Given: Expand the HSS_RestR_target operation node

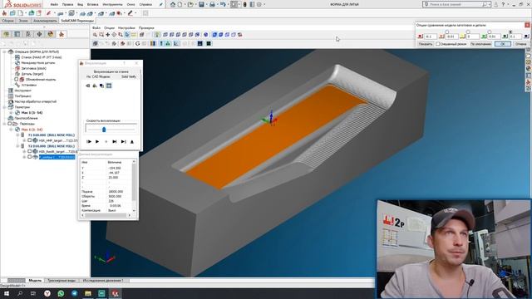Looking at the screenshot, I should pos(24,151).
